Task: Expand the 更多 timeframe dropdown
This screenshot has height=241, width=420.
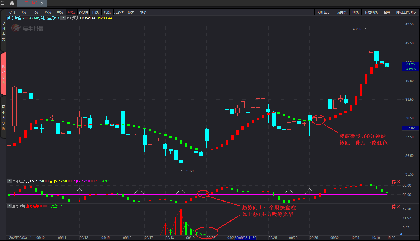Action: [x=119, y=12]
